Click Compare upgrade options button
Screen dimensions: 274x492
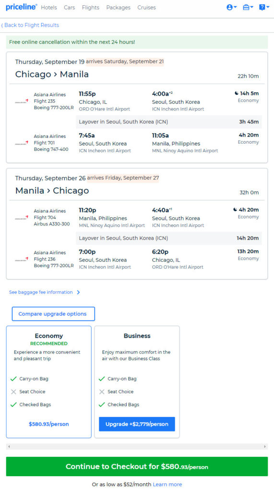(53, 314)
